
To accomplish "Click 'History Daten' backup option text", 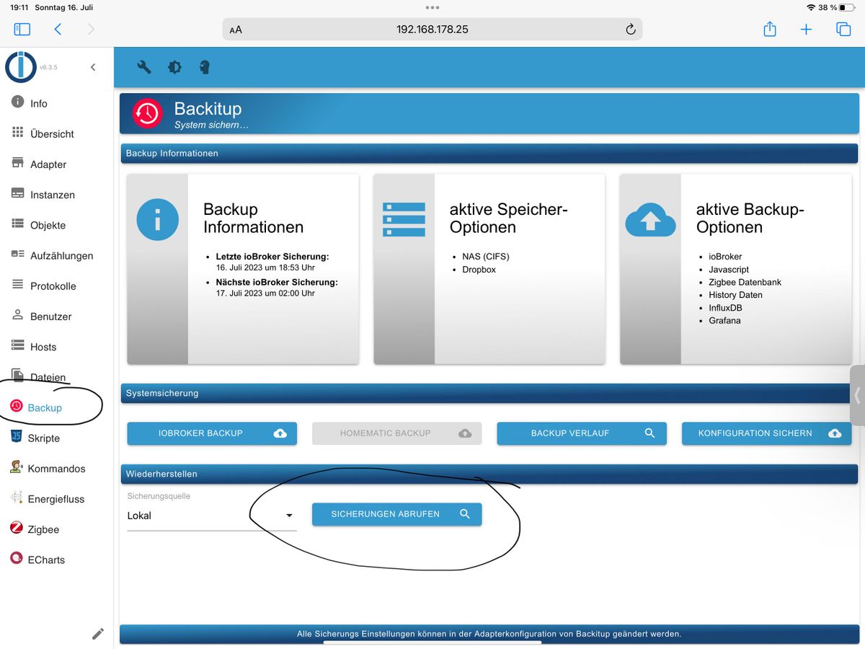I will coord(735,295).
